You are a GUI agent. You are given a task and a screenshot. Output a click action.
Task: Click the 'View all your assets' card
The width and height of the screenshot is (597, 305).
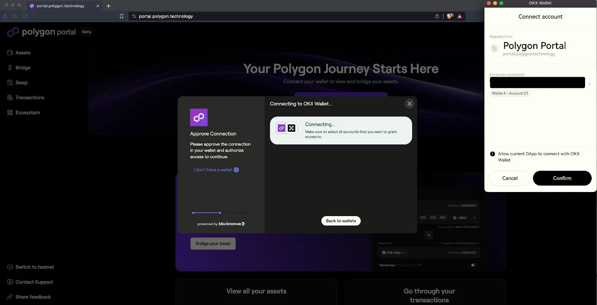click(x=256, y=292)
